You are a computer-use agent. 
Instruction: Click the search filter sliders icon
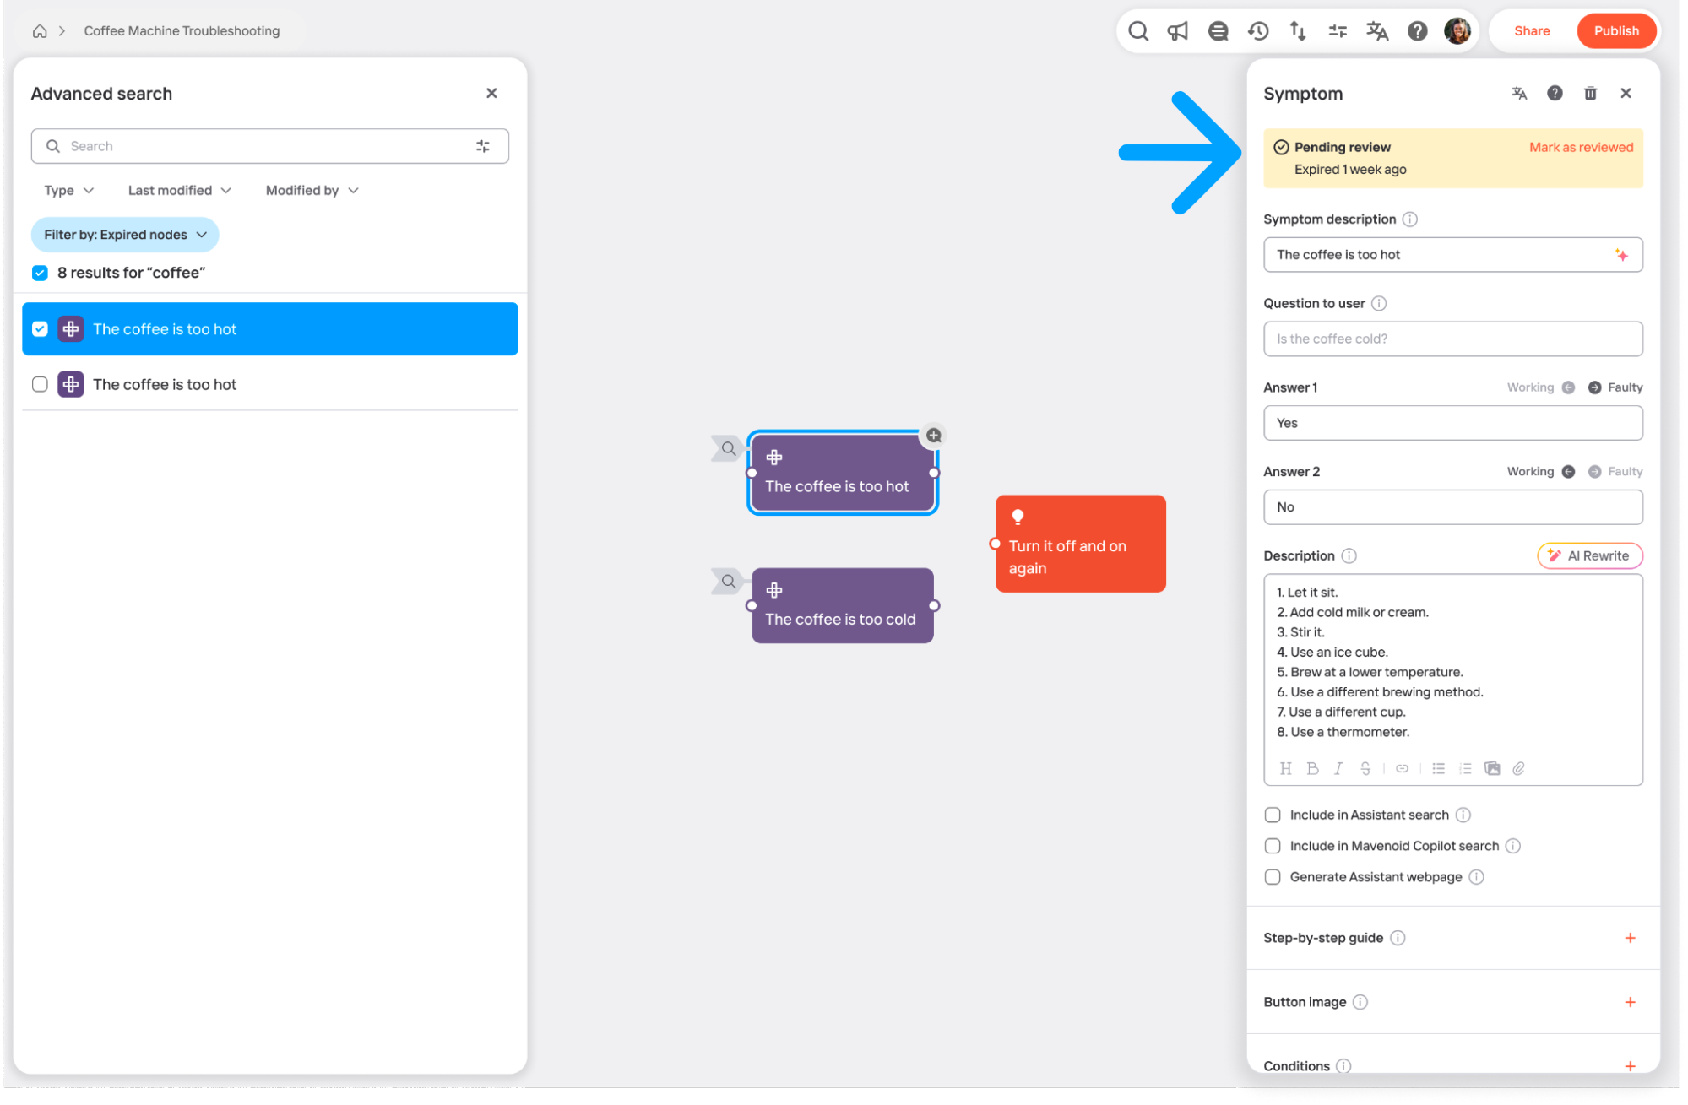point(483,146)
